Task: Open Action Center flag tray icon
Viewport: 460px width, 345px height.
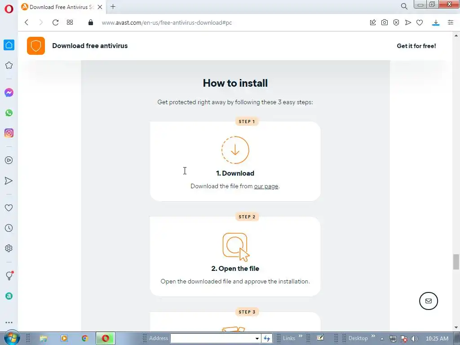Action: click(404, 339)
